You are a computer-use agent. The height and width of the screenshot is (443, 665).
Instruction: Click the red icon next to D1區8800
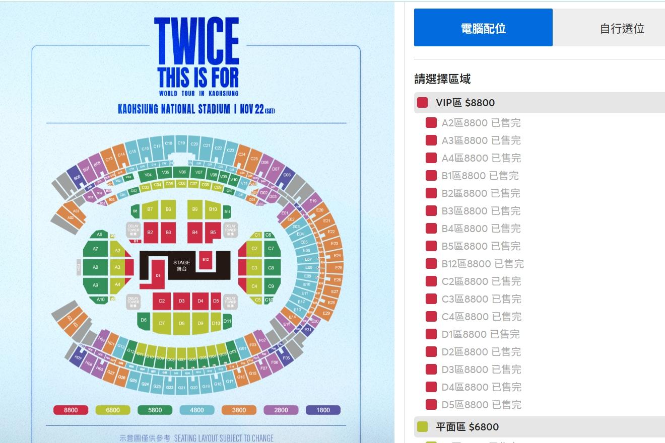tap(431, 334)
